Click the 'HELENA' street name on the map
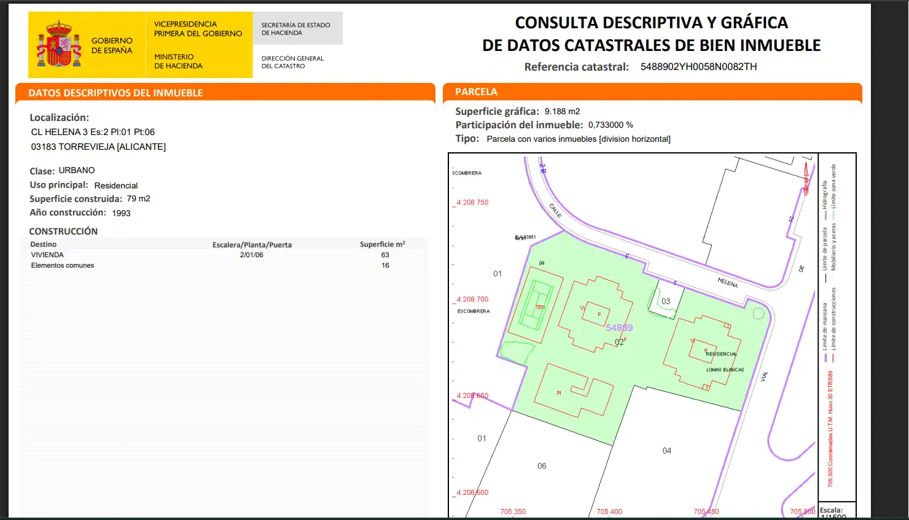This screenshot has height=520, width=909. pos(728,282)
